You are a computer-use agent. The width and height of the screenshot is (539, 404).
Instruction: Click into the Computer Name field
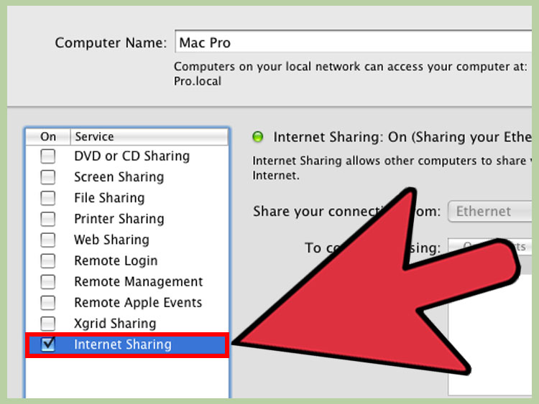354,42
